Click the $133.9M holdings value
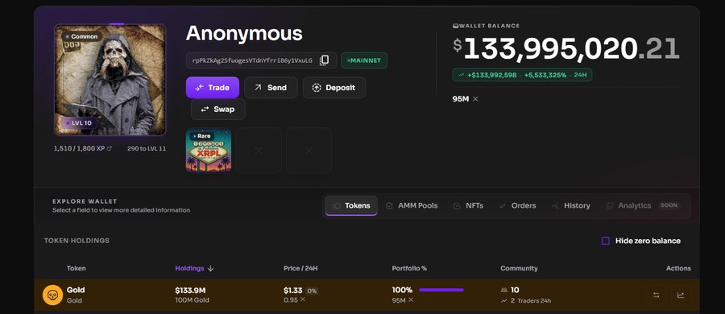The height and width of the screenshot is (314, 725). (190, 291)
